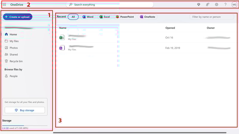Open the Help question mark icon
The height and width of the screenshot is (134, 239).
coord(226,4)
